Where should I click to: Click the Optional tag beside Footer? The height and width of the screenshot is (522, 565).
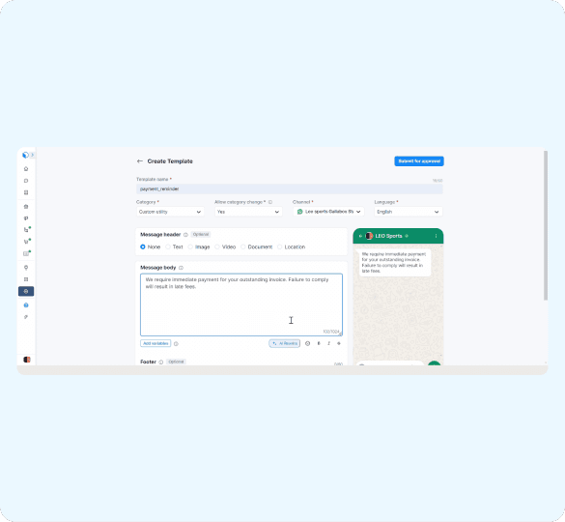tap(176, 362)
